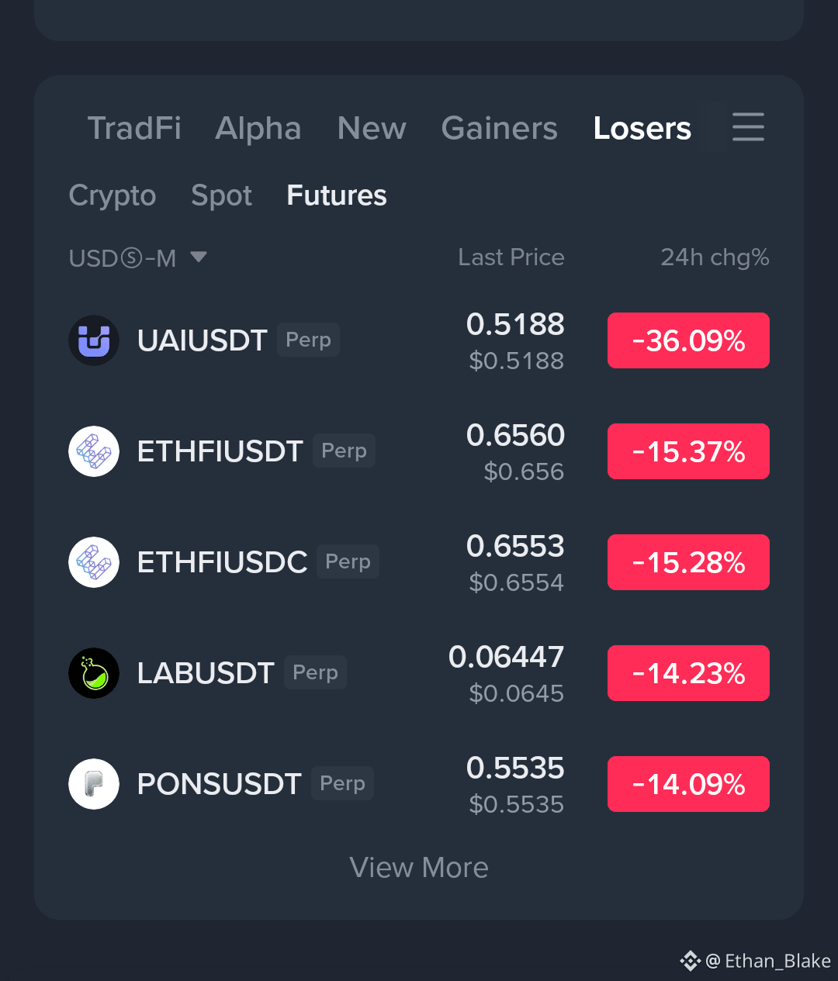Select the Gainers tab

point(499,128)
